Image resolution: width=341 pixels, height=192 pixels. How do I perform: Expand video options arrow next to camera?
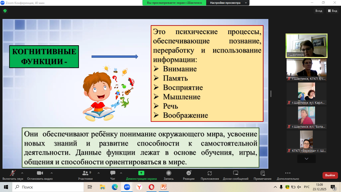(52, 173)
